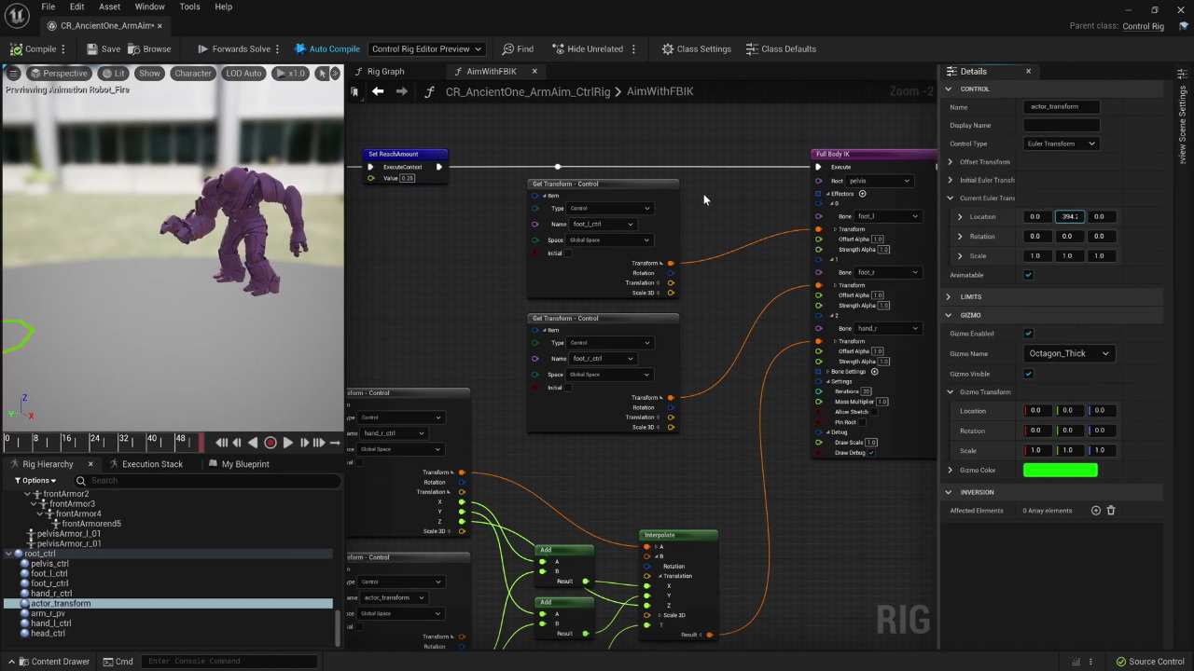
Task: Click the Forwards Solve button
Action: click(233, 49)
